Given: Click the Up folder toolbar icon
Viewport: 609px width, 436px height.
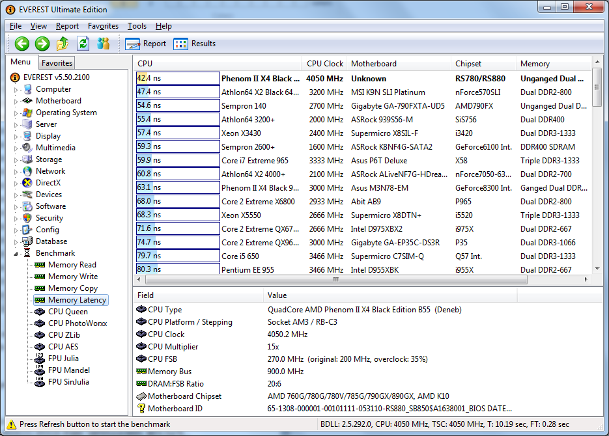Looking at the screenshot, I should coord(63,44).
